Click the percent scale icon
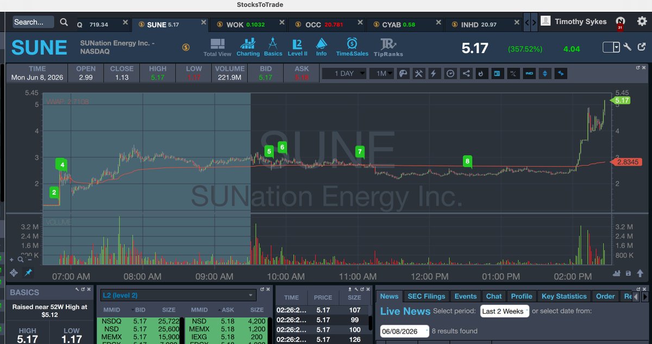This screenshot has height=344, width=652. pyautogui.click(x=512, y=73)
